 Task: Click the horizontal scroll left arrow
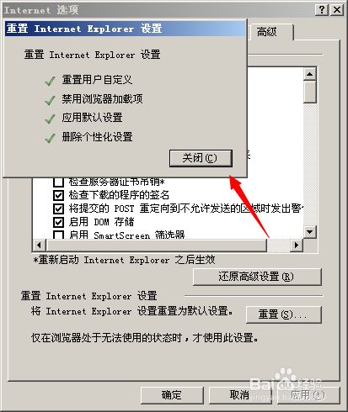pos(40,246)
